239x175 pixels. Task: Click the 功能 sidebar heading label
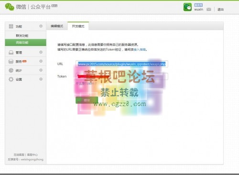[x=19, y=26]
